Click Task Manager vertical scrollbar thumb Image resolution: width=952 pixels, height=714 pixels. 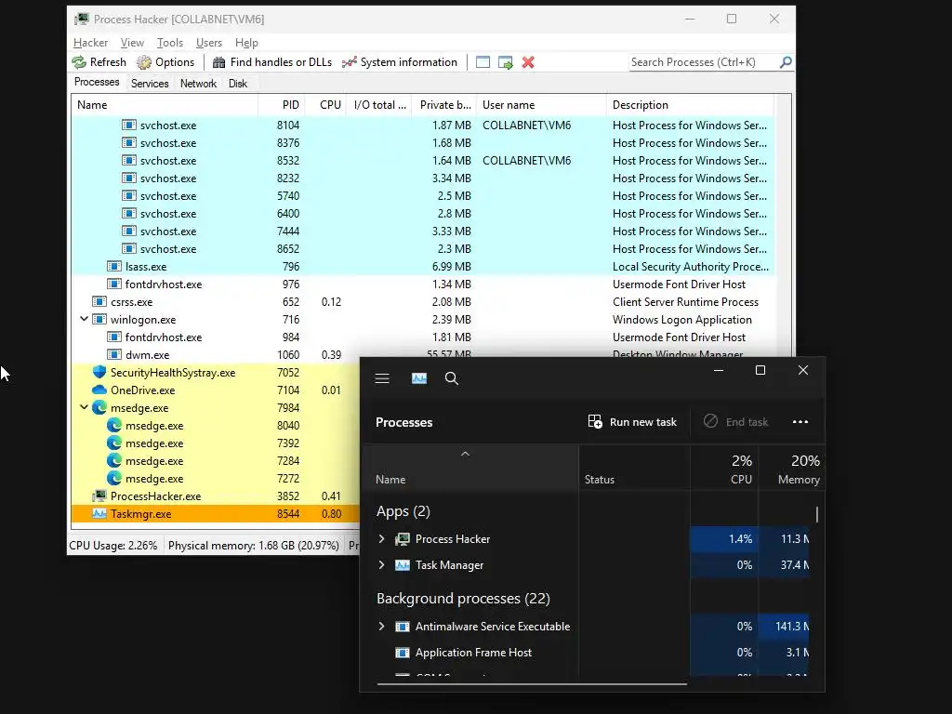click(817, 514)
